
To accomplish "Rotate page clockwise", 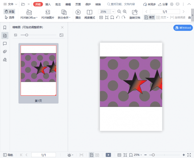I will (123, 17).
